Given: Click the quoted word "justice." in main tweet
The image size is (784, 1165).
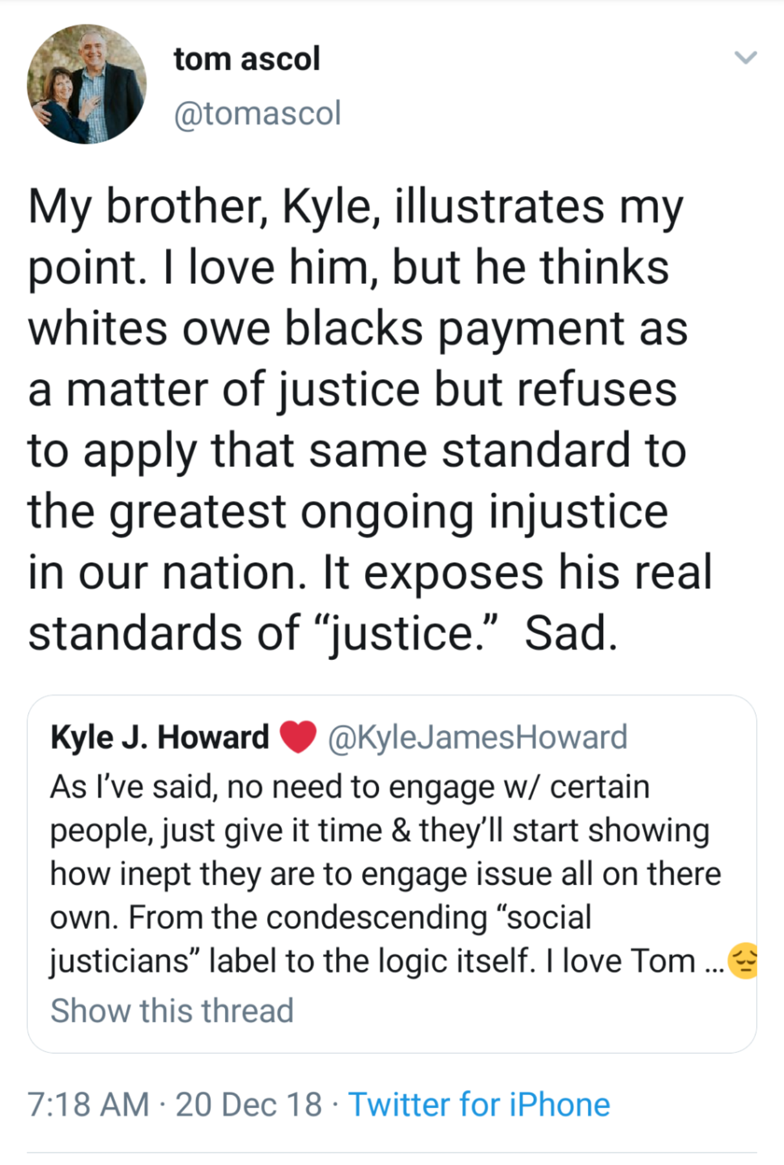Looking at the screenshot, I should click(x=405, y=634).
